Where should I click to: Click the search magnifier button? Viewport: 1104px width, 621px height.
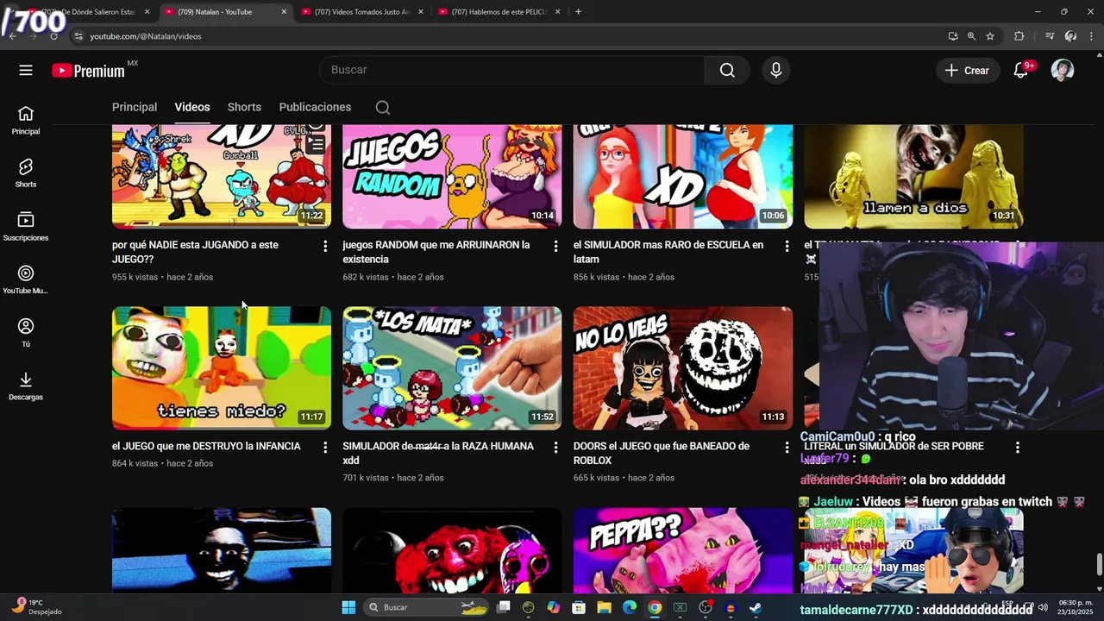click(x=727, y=70)
